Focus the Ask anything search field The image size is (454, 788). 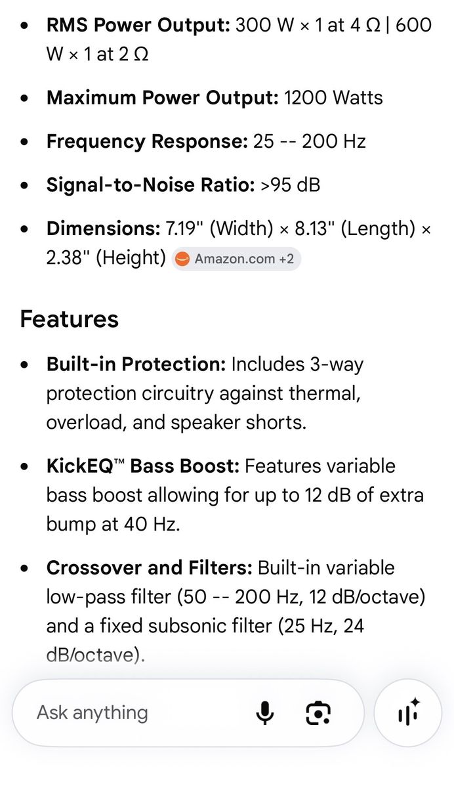coord(188,712)
